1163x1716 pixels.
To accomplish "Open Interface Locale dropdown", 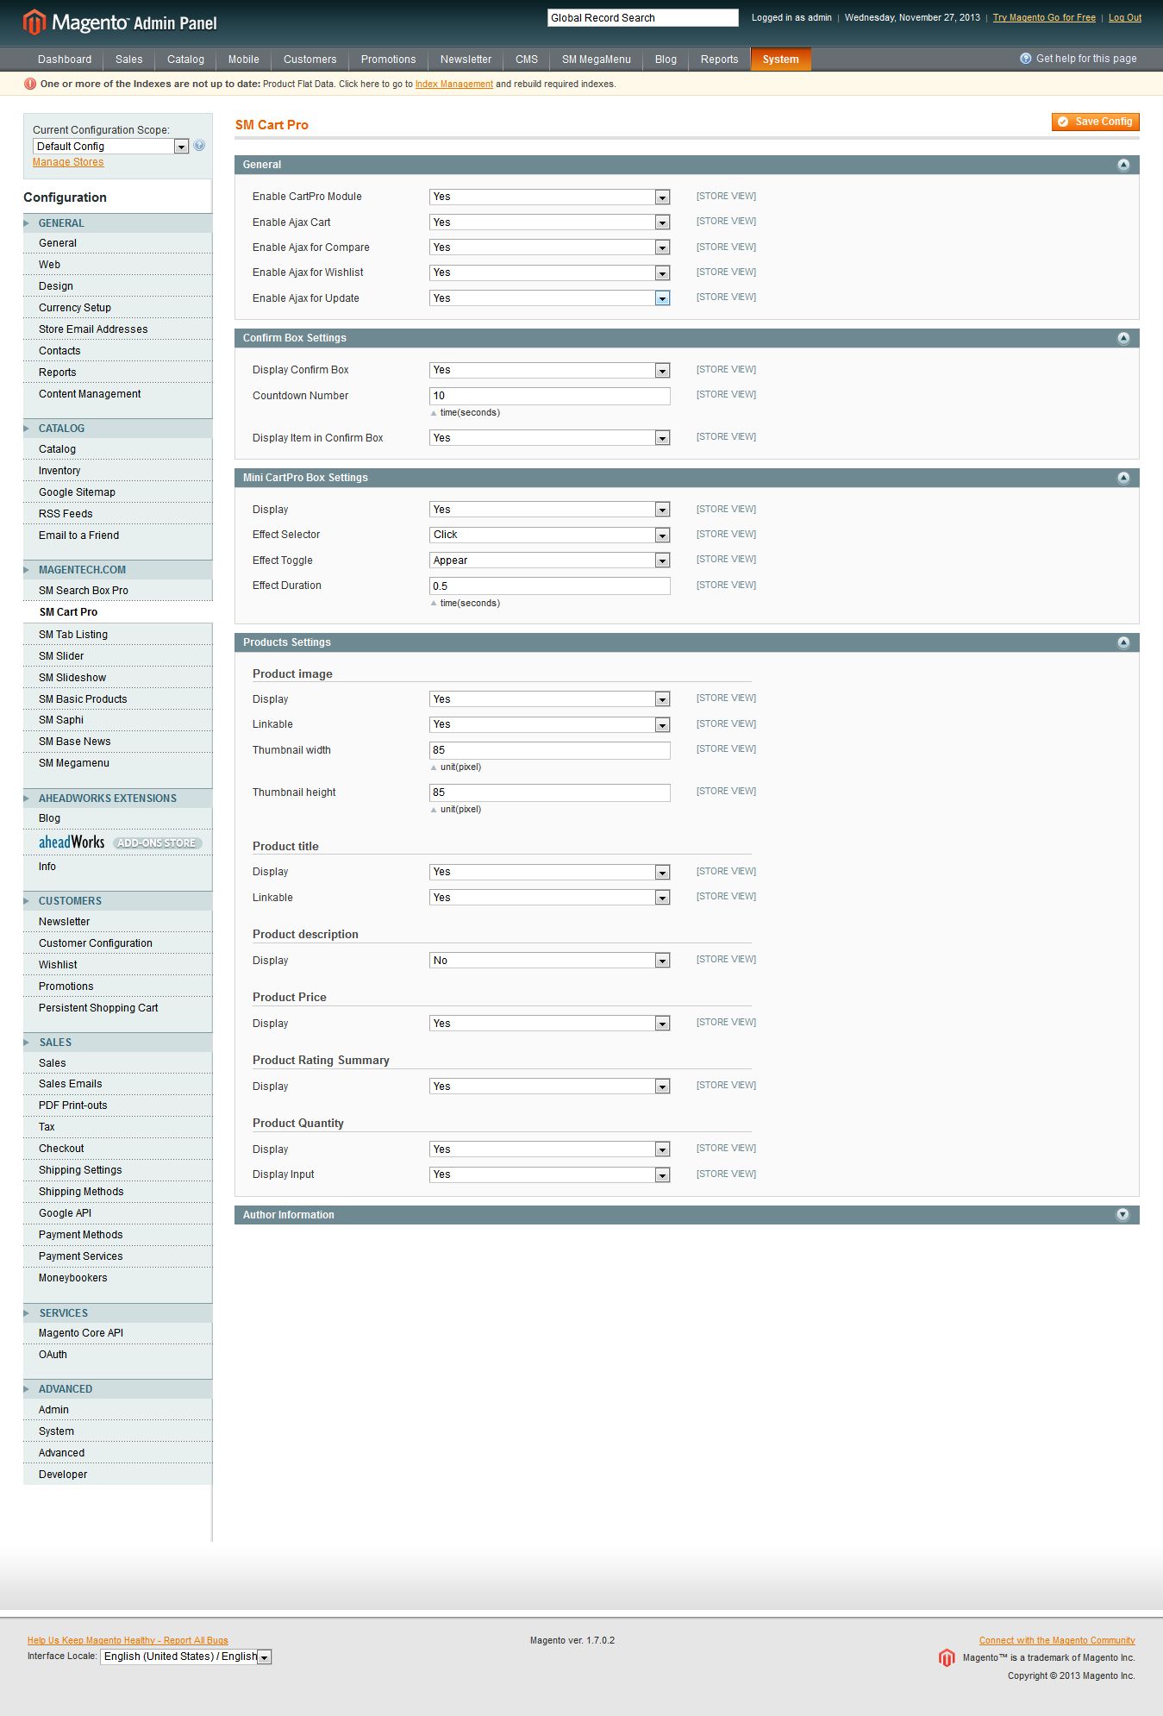I will tap(186, 1657).
